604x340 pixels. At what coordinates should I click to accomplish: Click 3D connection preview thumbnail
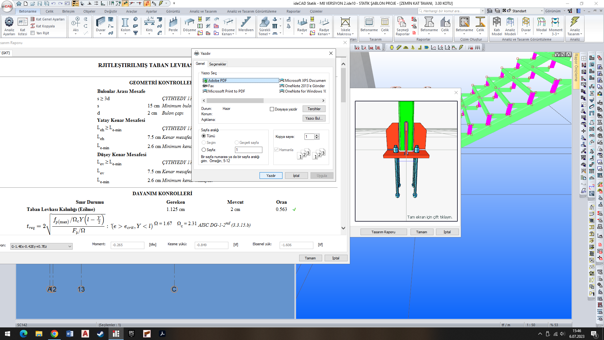(x=406, y=161)
